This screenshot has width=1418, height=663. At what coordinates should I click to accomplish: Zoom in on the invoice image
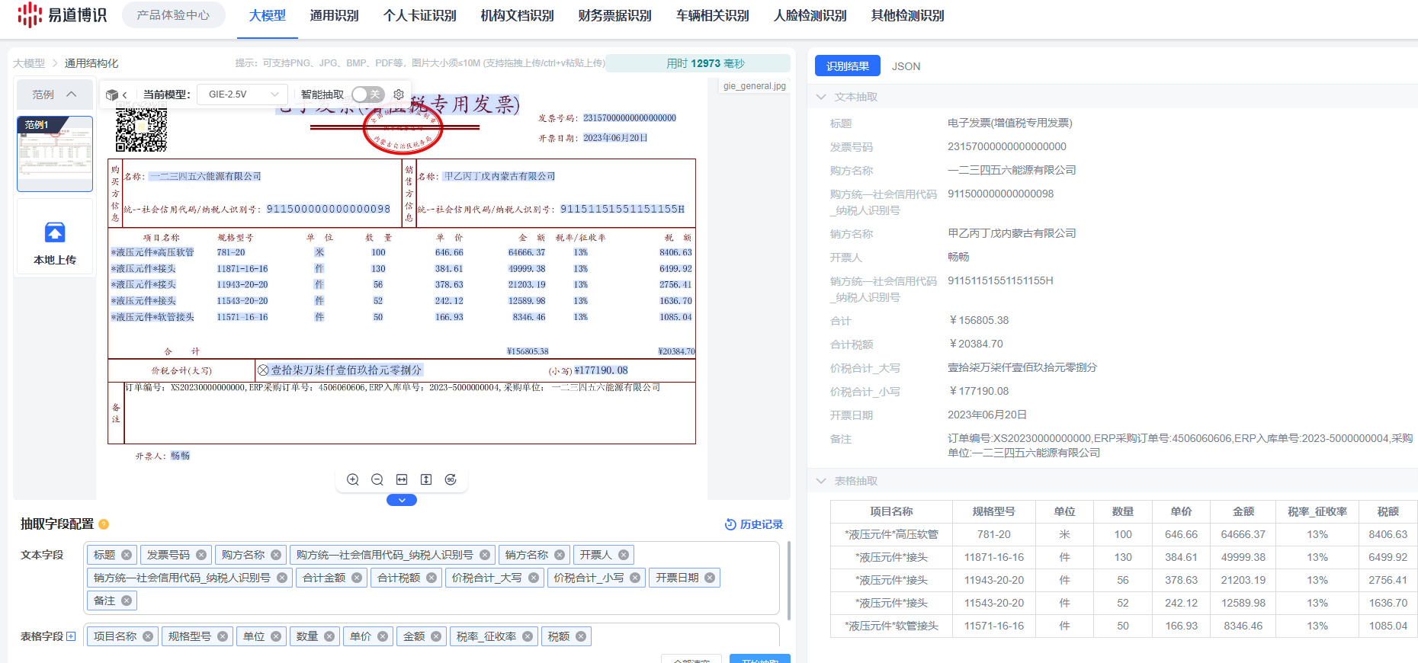click(353, 479)
